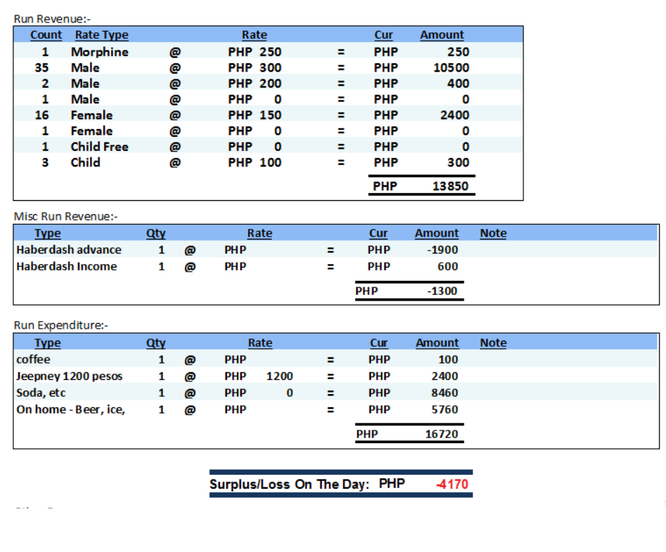The image size is (666, 552).
Task: Select the Jeepney 1200 pesos item
Action: pyautogui.click(x=70, y=376)
